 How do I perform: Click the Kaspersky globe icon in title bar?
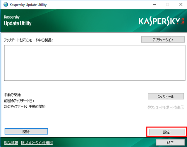(6, 4)
